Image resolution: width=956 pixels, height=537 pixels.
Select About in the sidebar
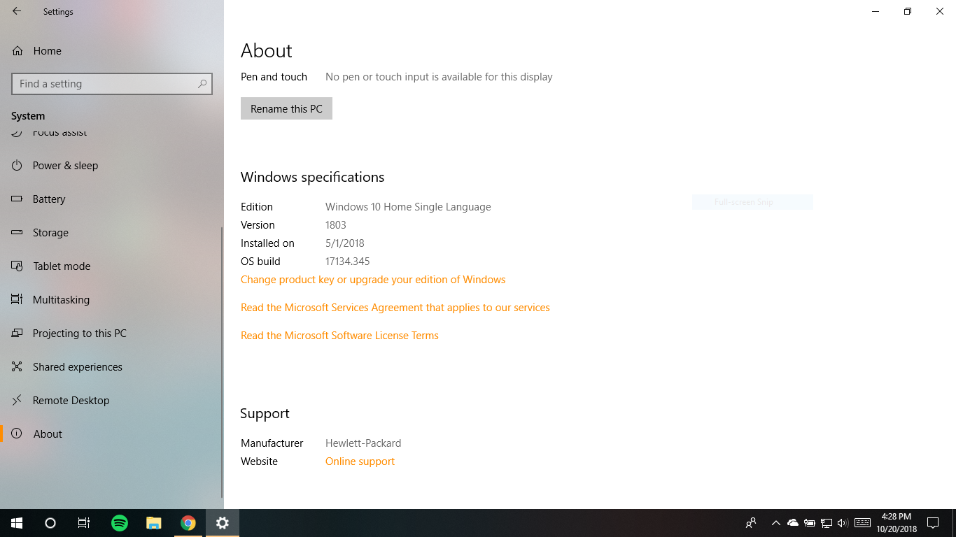tap(112, 434)
